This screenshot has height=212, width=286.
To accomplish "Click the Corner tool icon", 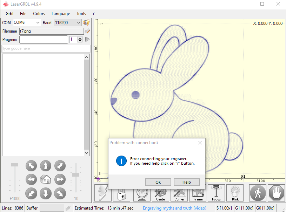I will click(x=179, y=193).
